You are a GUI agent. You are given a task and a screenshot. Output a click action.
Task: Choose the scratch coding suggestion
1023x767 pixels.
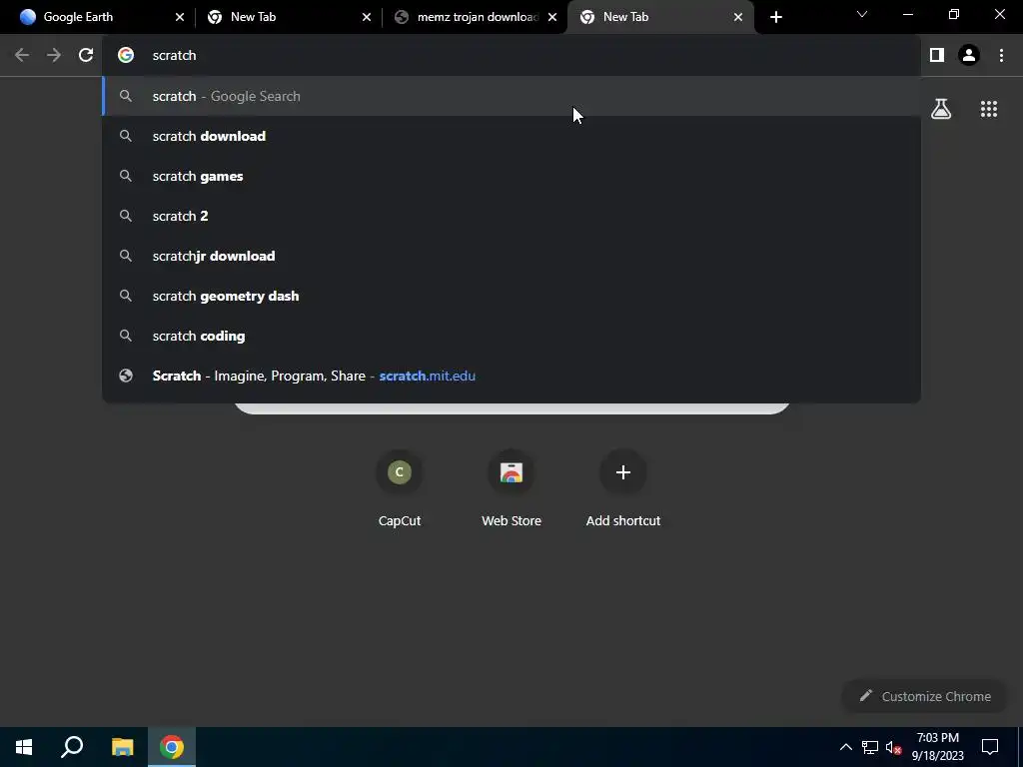[x=511, y=336]
